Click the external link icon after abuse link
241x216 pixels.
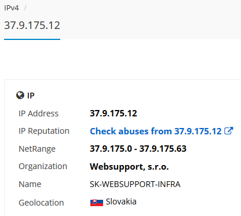coord(229,131)
